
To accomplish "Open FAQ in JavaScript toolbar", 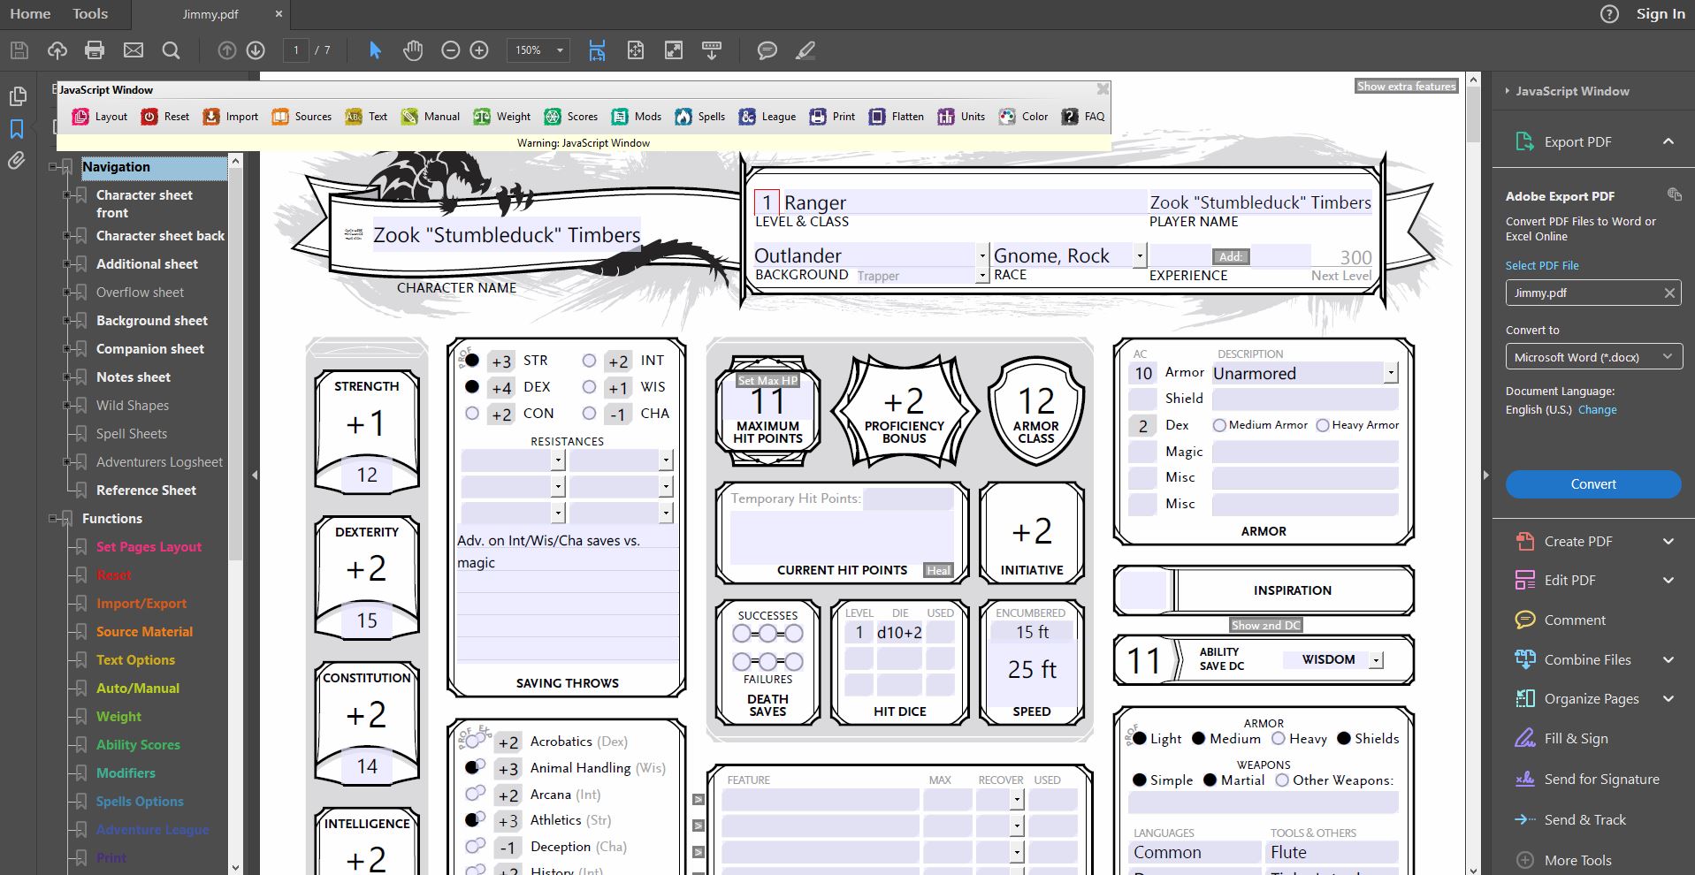I will pos(1083,116).
